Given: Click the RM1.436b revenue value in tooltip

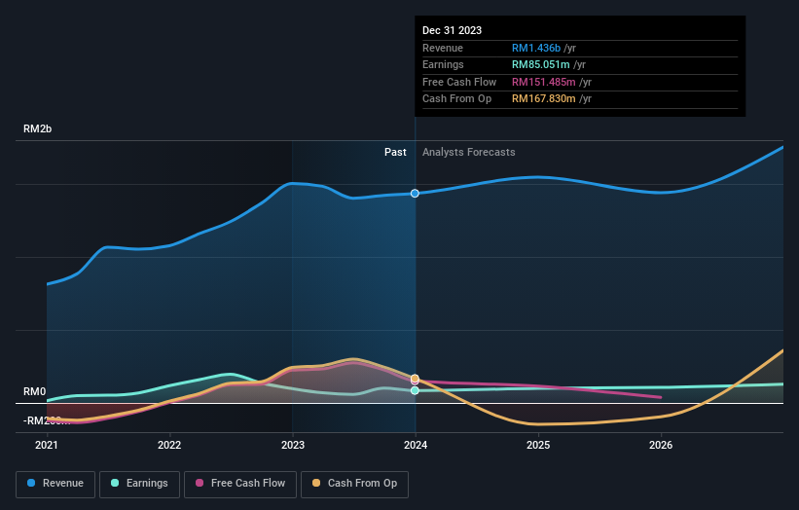Looking at the screenshot, I should click(x=536, y=48).
